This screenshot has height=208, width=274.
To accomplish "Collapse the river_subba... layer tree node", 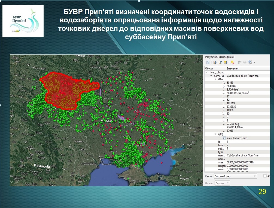I will coord(207,72).
